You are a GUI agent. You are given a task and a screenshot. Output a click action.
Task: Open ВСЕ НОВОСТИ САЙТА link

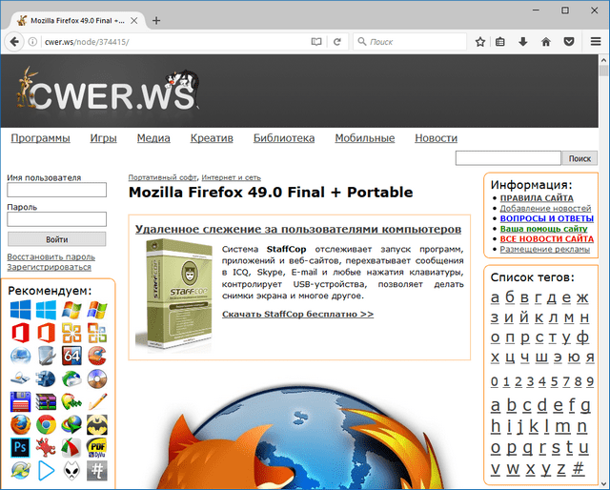[546, 238]
